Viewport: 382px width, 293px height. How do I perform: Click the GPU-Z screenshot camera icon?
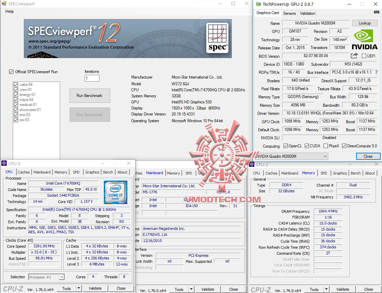click(376, 12)
